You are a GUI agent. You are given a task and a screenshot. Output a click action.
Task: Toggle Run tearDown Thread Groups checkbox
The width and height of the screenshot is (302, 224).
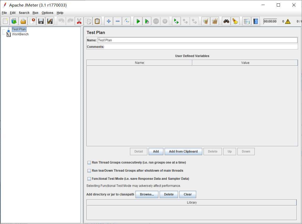89,171
